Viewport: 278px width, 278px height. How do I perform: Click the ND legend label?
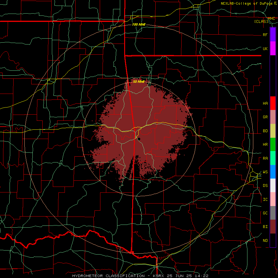click(x=265, y=241)
